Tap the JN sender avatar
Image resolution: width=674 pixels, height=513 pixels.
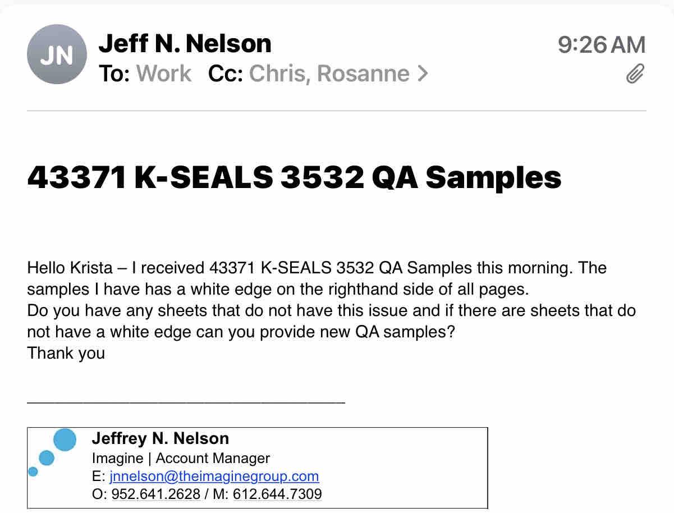tap(57, 55)
